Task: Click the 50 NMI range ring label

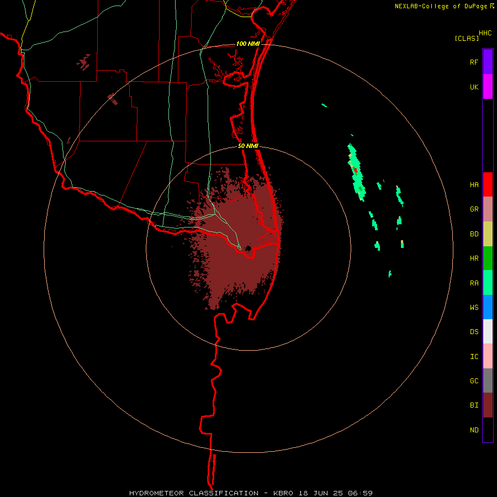Action: click(248, 146)
